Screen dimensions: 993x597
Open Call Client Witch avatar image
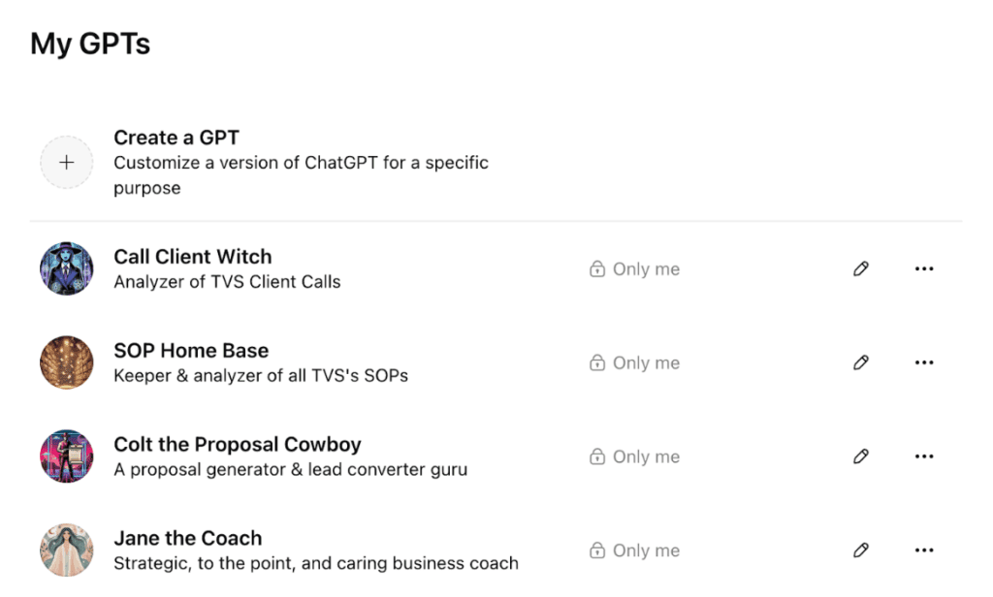pos(67,268)
